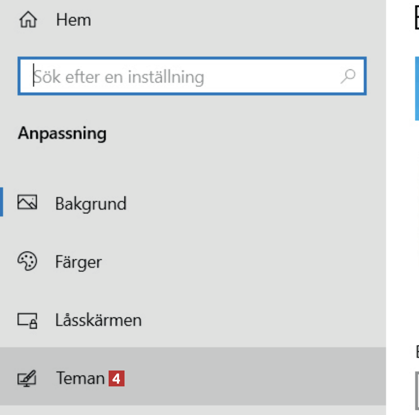Click the Anpassning category heading
Image resolution: width=419 pixels, height=415 pixels.
[62, 134]
